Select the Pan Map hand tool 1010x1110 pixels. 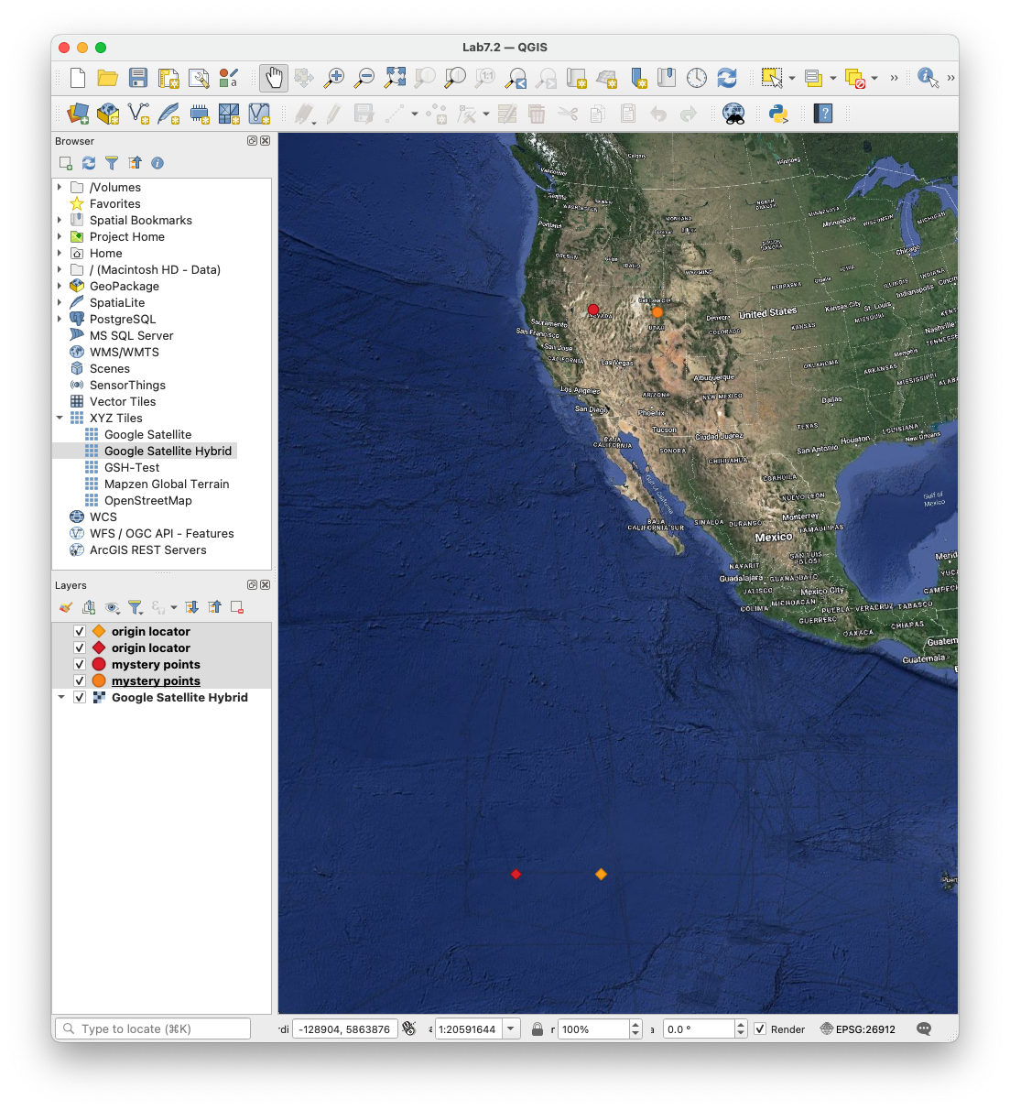coord(274,78)
